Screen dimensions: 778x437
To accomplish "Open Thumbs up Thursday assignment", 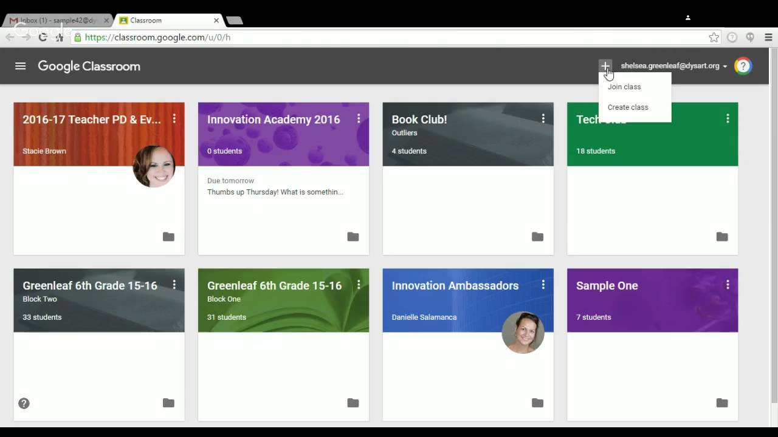I will click(x=275, y=192).
